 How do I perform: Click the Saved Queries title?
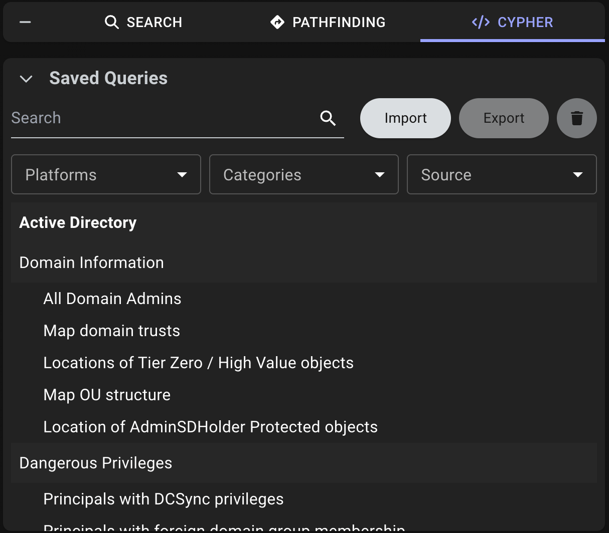108,78
